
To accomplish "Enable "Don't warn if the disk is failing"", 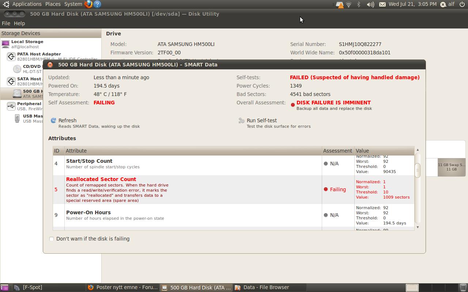I will pyautogui.click(x=52, y=239).
